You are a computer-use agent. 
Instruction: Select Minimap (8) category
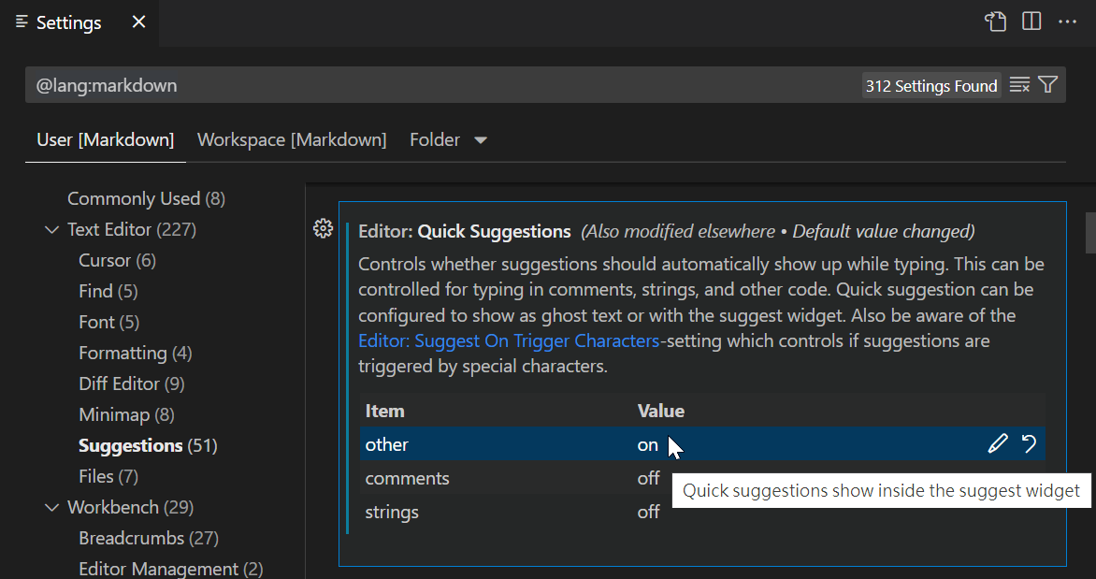pos(126,414)
